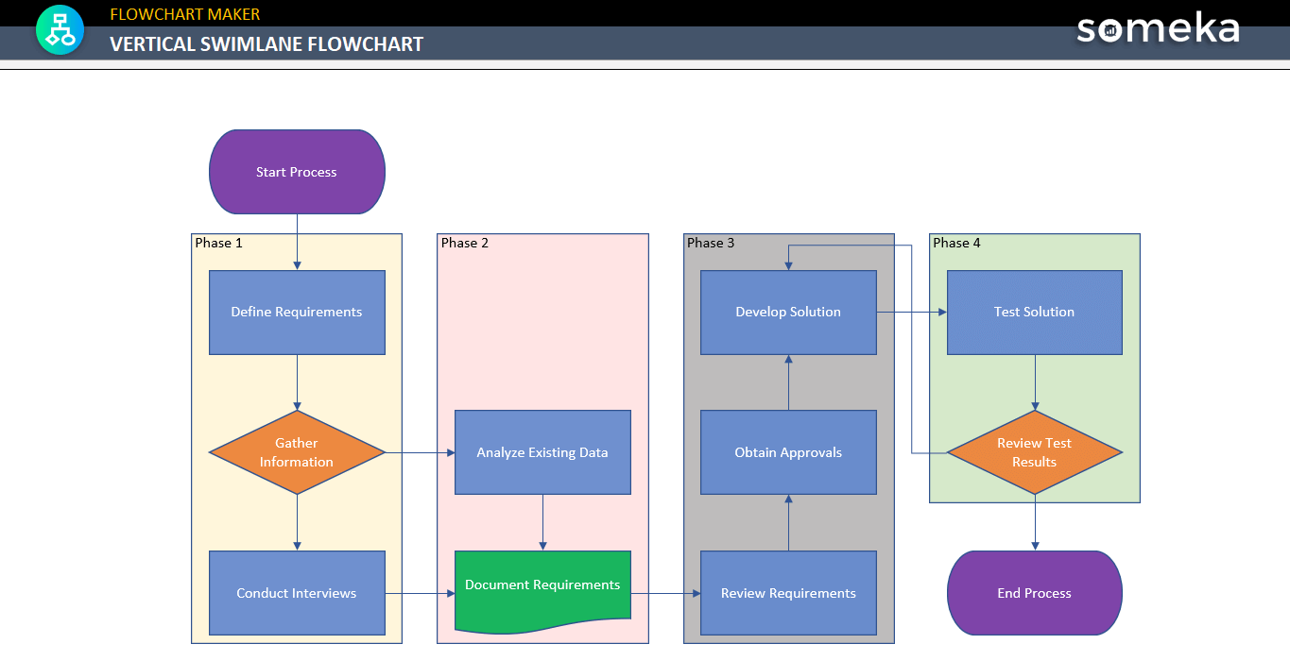The width and height of the screenshot is (1290, 661).
Task: Select the Review Requirements box
Action: point(788,593)
